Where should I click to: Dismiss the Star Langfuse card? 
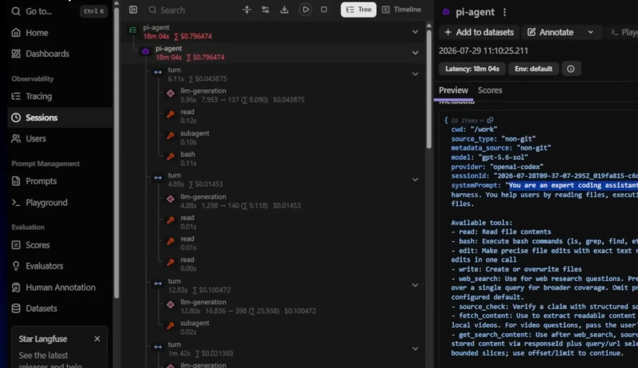tap(97, 339)
